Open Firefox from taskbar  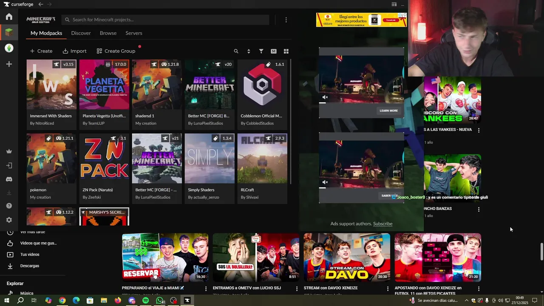pos(118,300)
